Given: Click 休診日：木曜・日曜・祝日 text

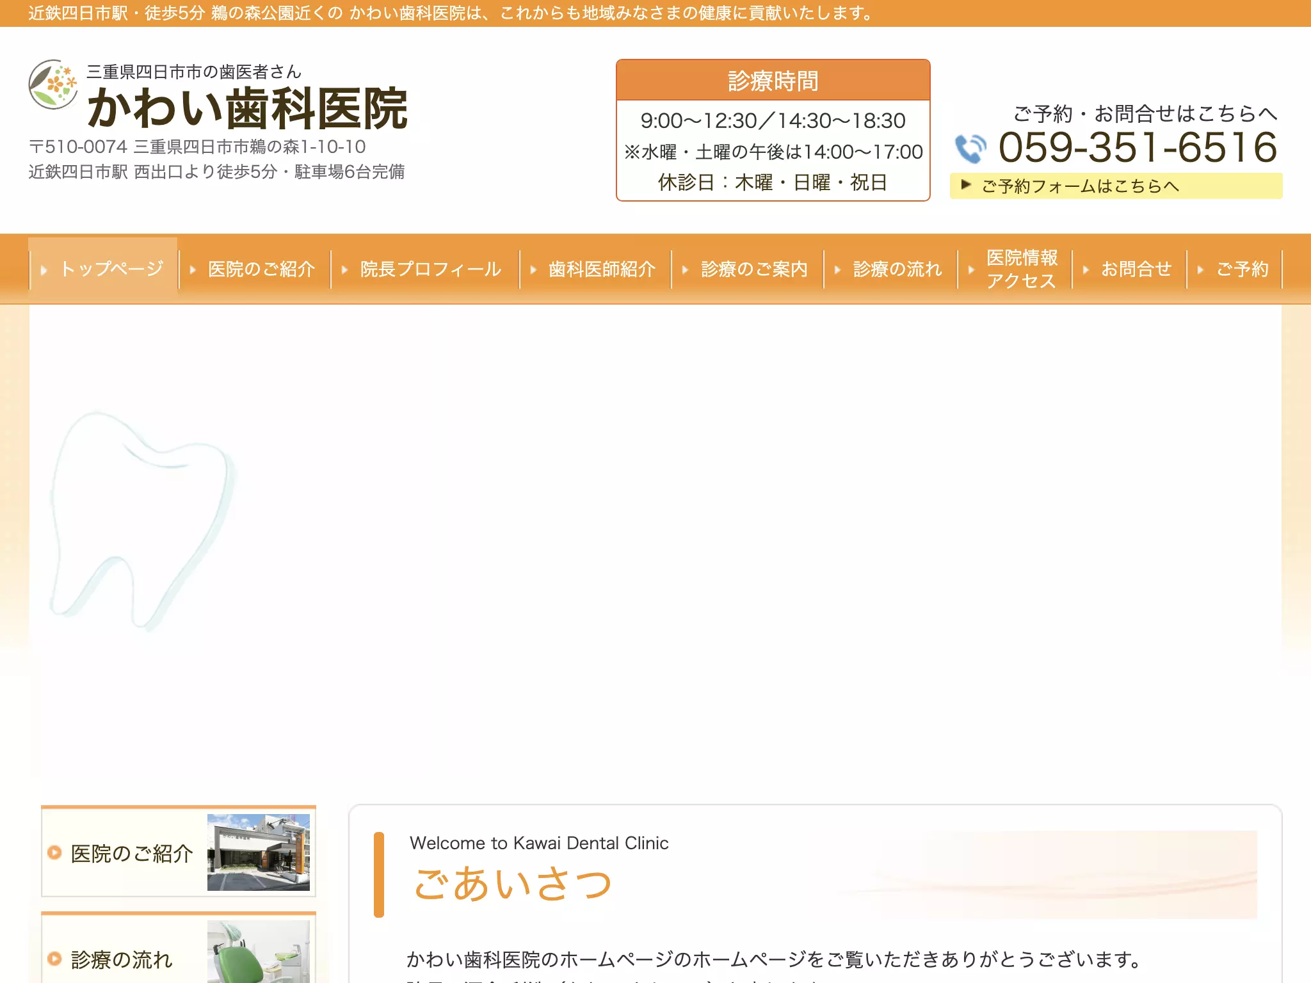Looking at the screenshot, I should click(773, 182).
